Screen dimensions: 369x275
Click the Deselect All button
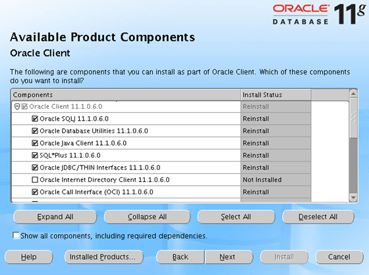318,217
